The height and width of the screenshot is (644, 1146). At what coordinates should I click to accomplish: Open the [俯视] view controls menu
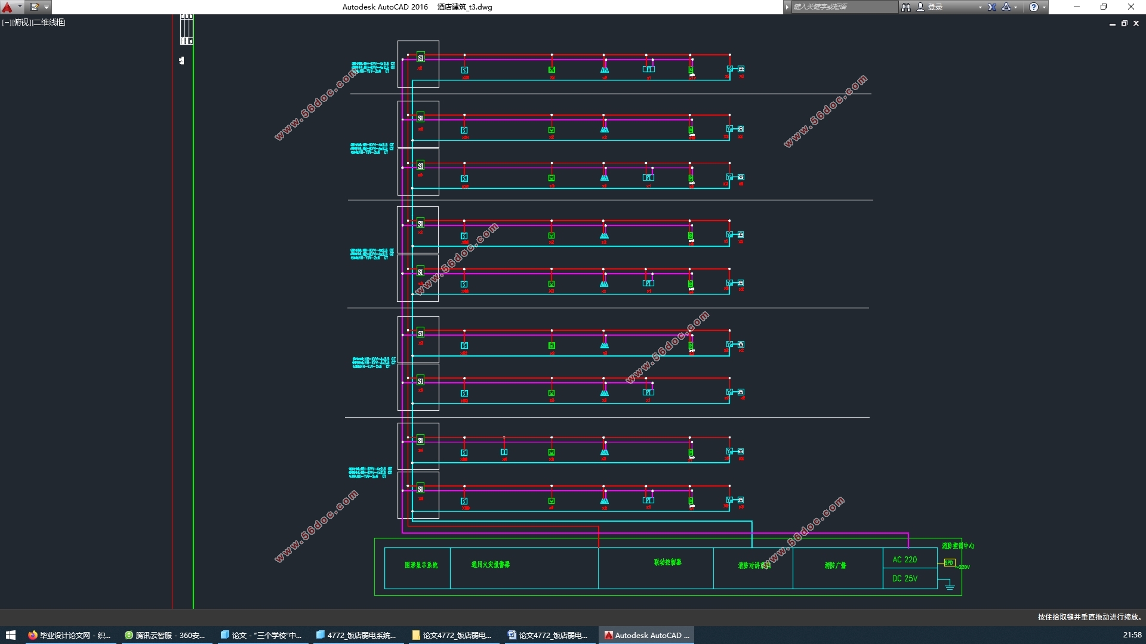tap(21, 22)
